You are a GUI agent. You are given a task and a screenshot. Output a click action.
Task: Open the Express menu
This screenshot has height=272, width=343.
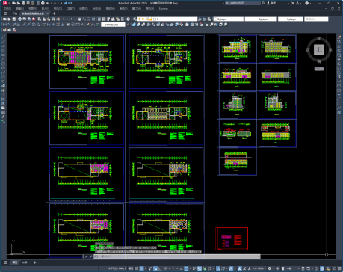pos(164,8)
